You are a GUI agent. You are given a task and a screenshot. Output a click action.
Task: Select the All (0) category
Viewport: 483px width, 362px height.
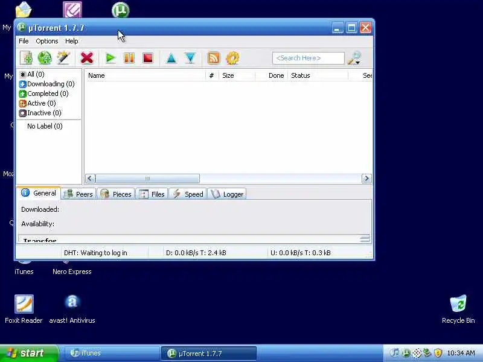coord(32,74)
